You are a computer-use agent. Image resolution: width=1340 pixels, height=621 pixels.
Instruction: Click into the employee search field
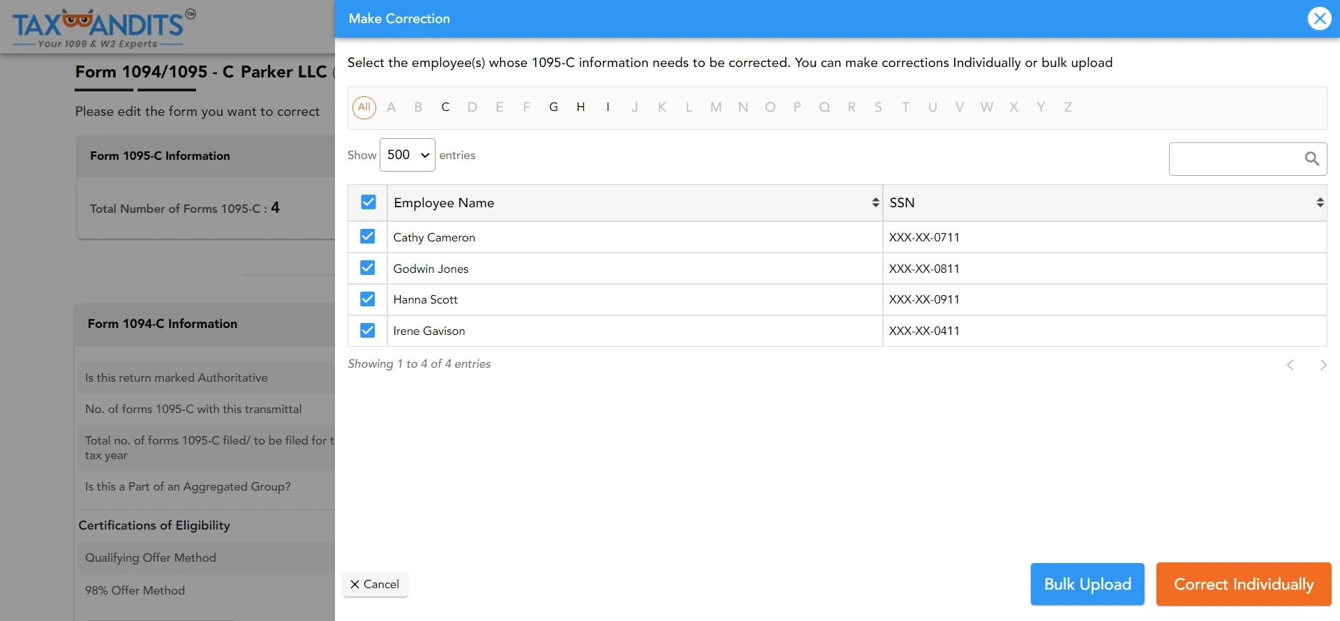(1233, 159)
